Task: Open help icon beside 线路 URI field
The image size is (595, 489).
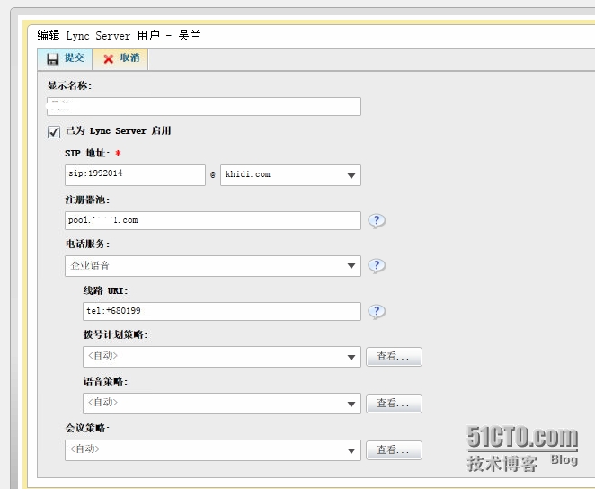Action: click(x=377, y=311)
